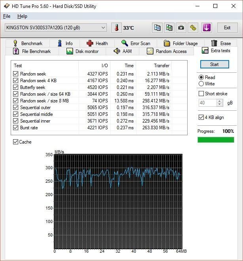Uncheck the Sequential middle test

click(x=16, y=114)
